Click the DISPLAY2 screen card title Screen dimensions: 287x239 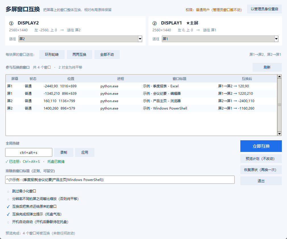point(28,23)
